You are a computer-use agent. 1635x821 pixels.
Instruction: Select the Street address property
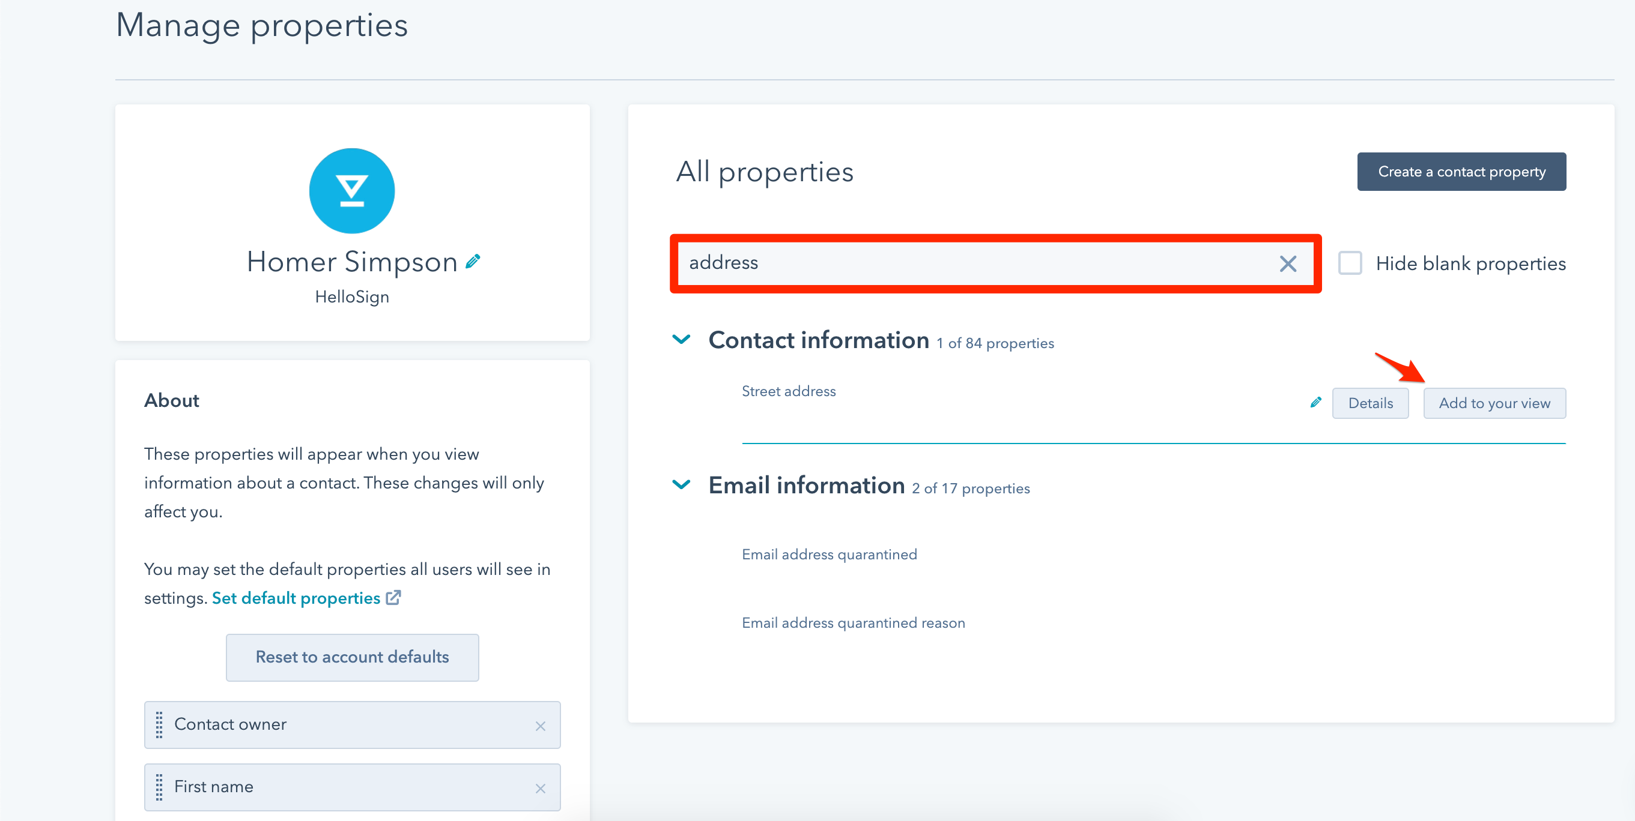point(788,391)
